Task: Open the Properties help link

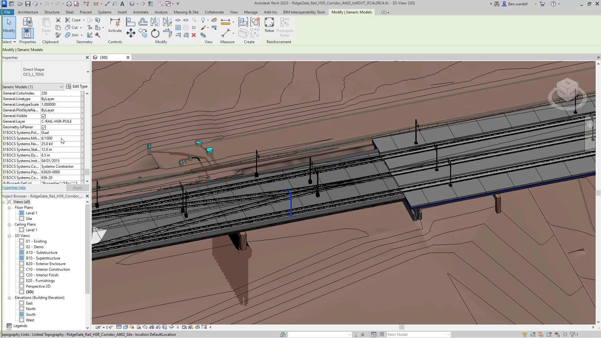Action: 13,187
